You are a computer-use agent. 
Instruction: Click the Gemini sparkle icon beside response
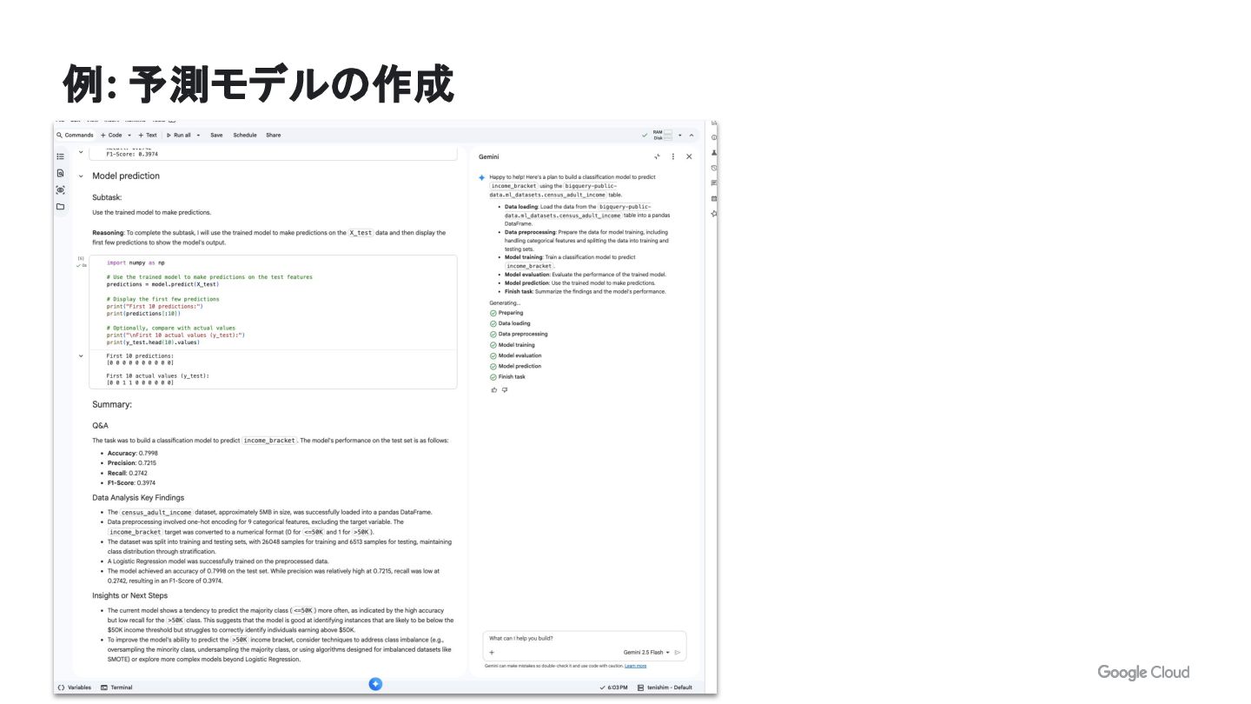point(482,177)
